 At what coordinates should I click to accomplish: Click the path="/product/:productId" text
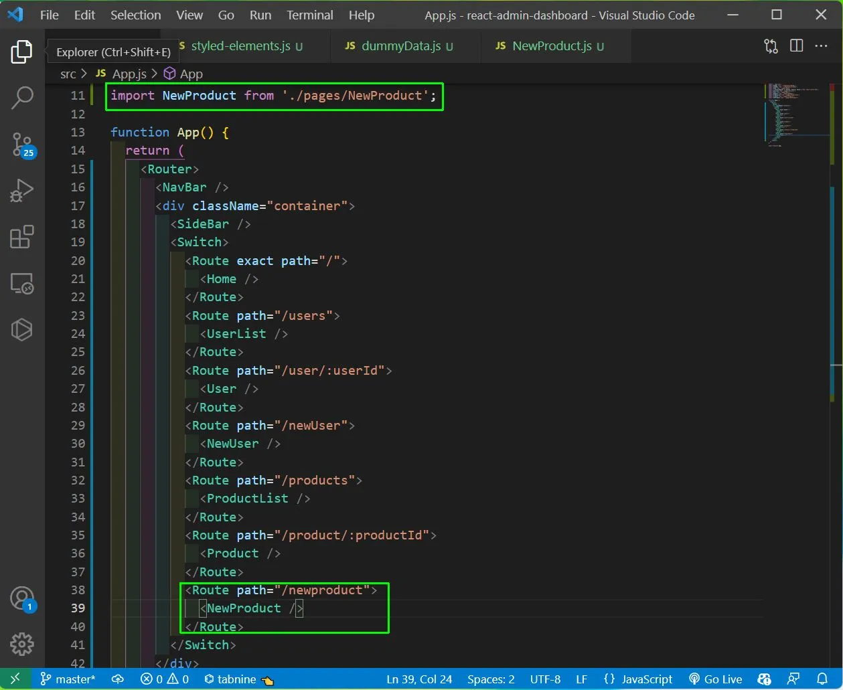[x=333, y=535]
